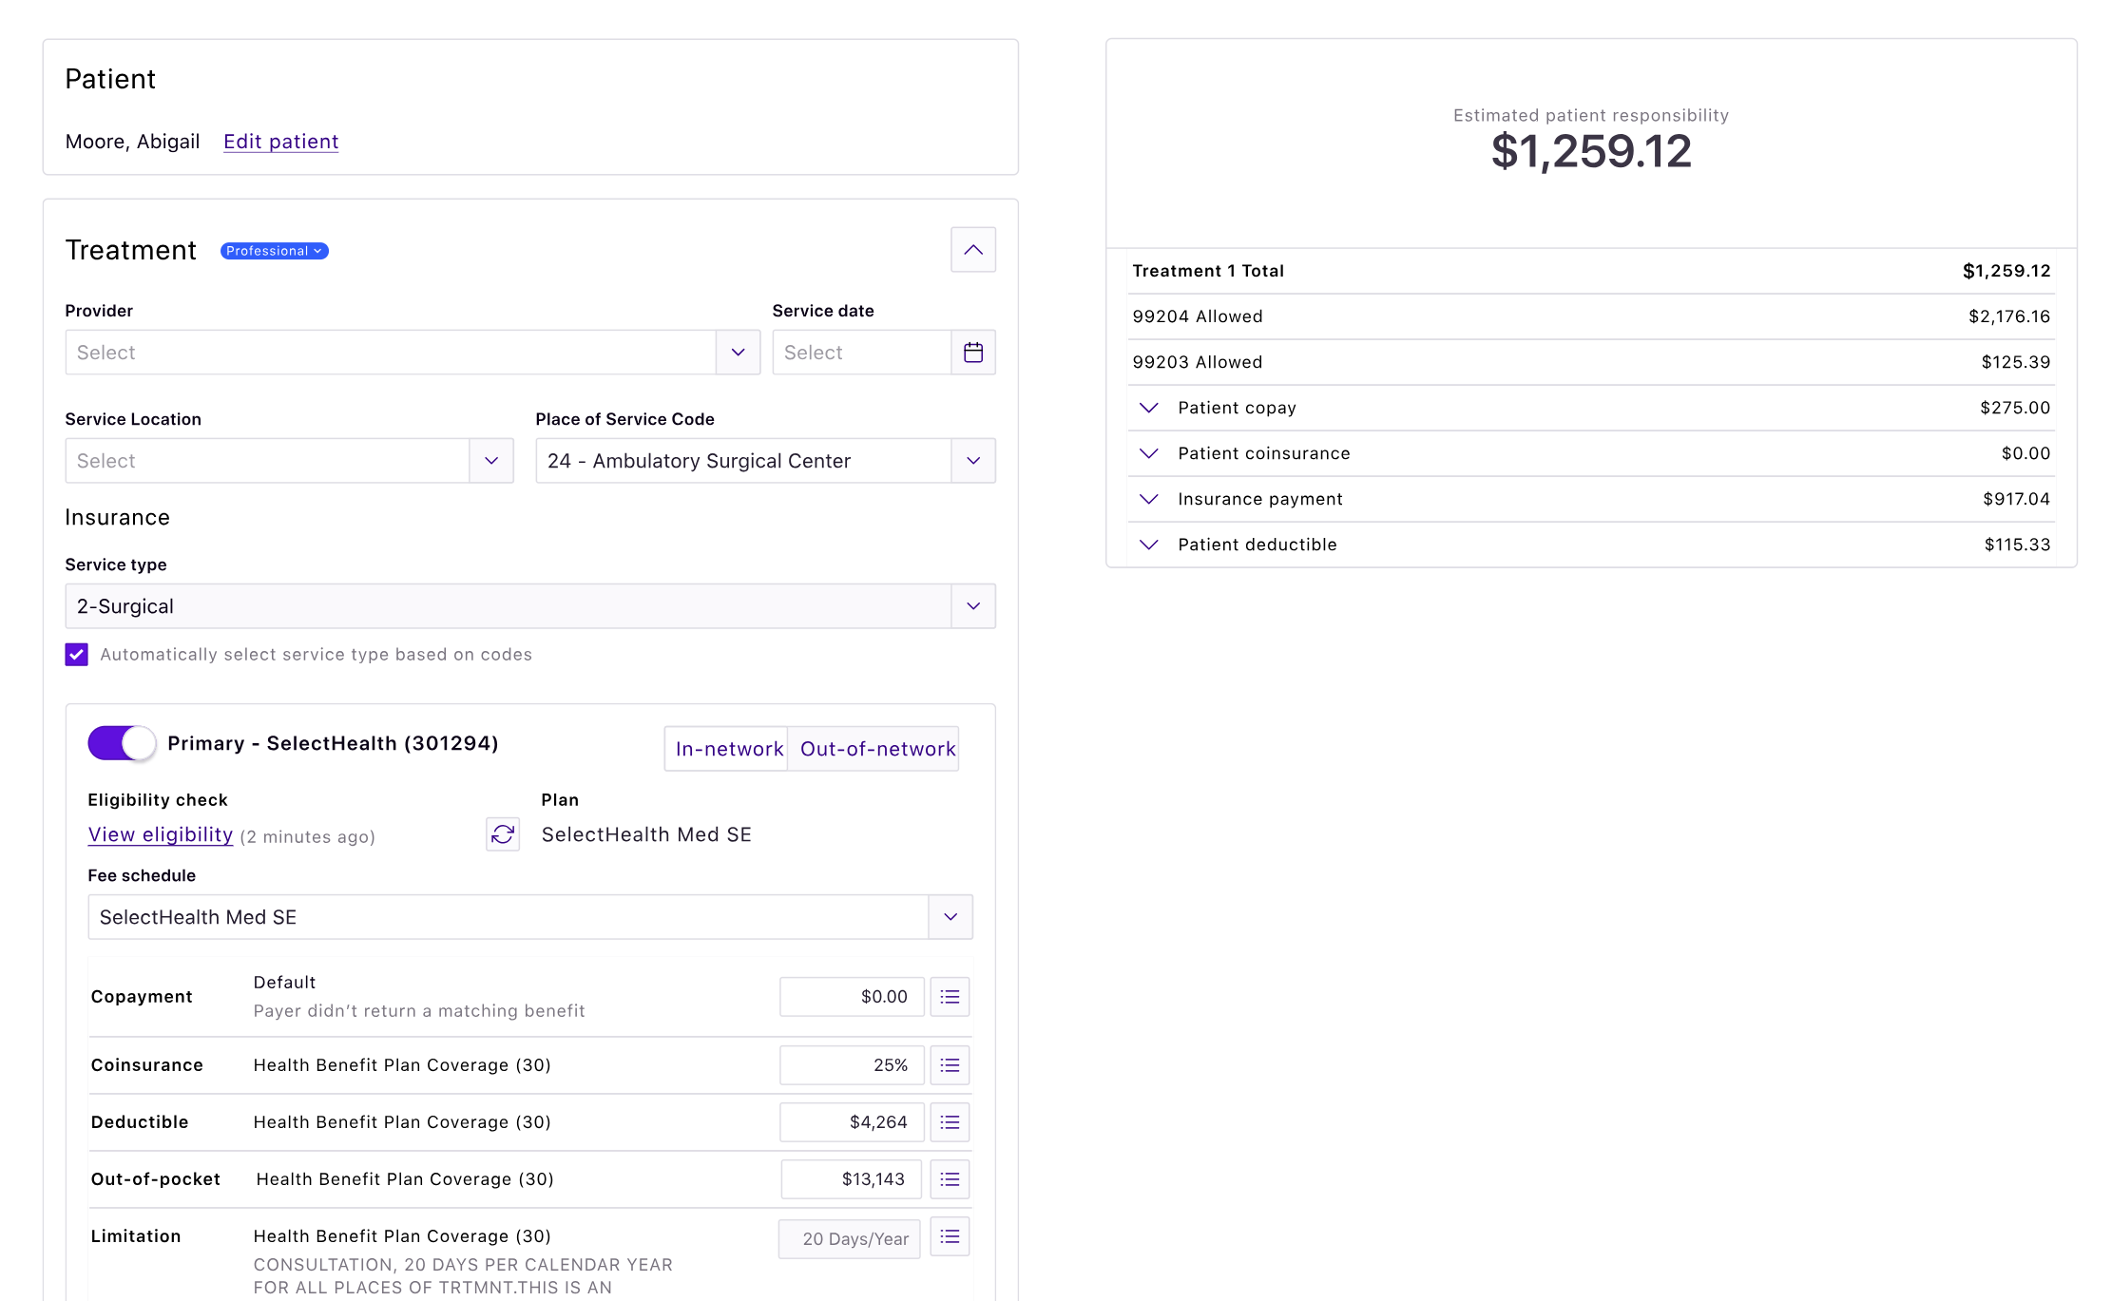
Task: Click the Edit patient link
Action: (x=281, y=142)
